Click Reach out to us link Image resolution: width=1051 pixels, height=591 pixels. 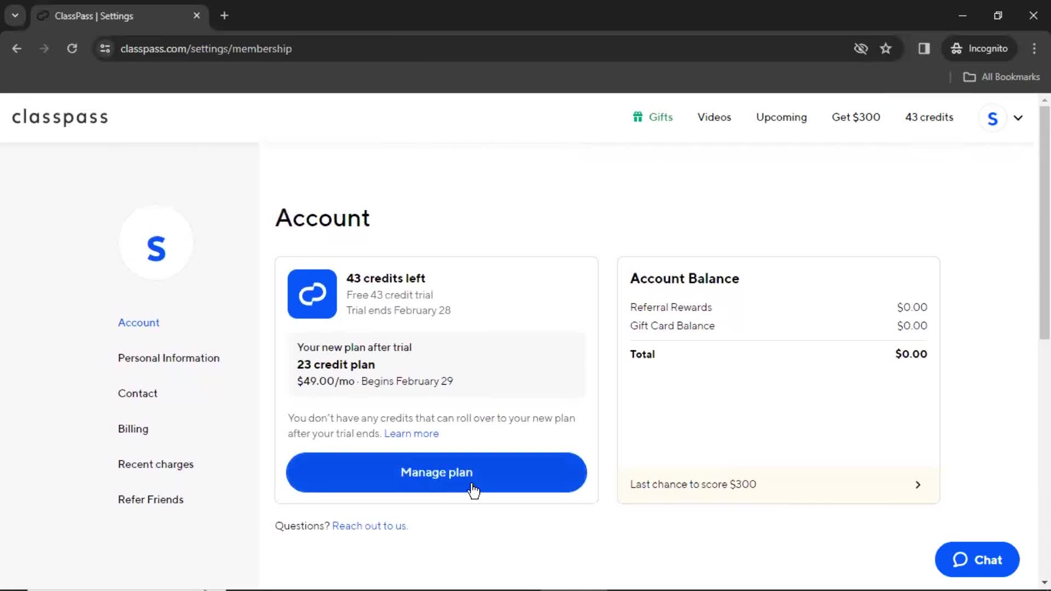click(369, 525)
